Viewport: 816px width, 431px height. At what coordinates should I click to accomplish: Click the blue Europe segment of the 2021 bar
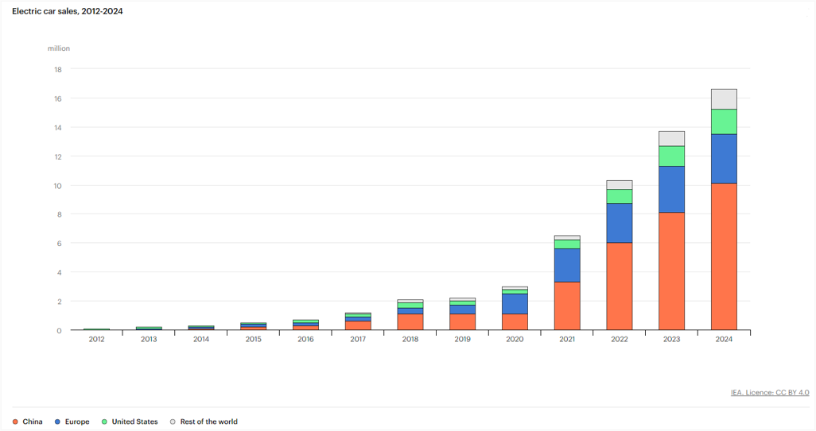click(567, 265)
